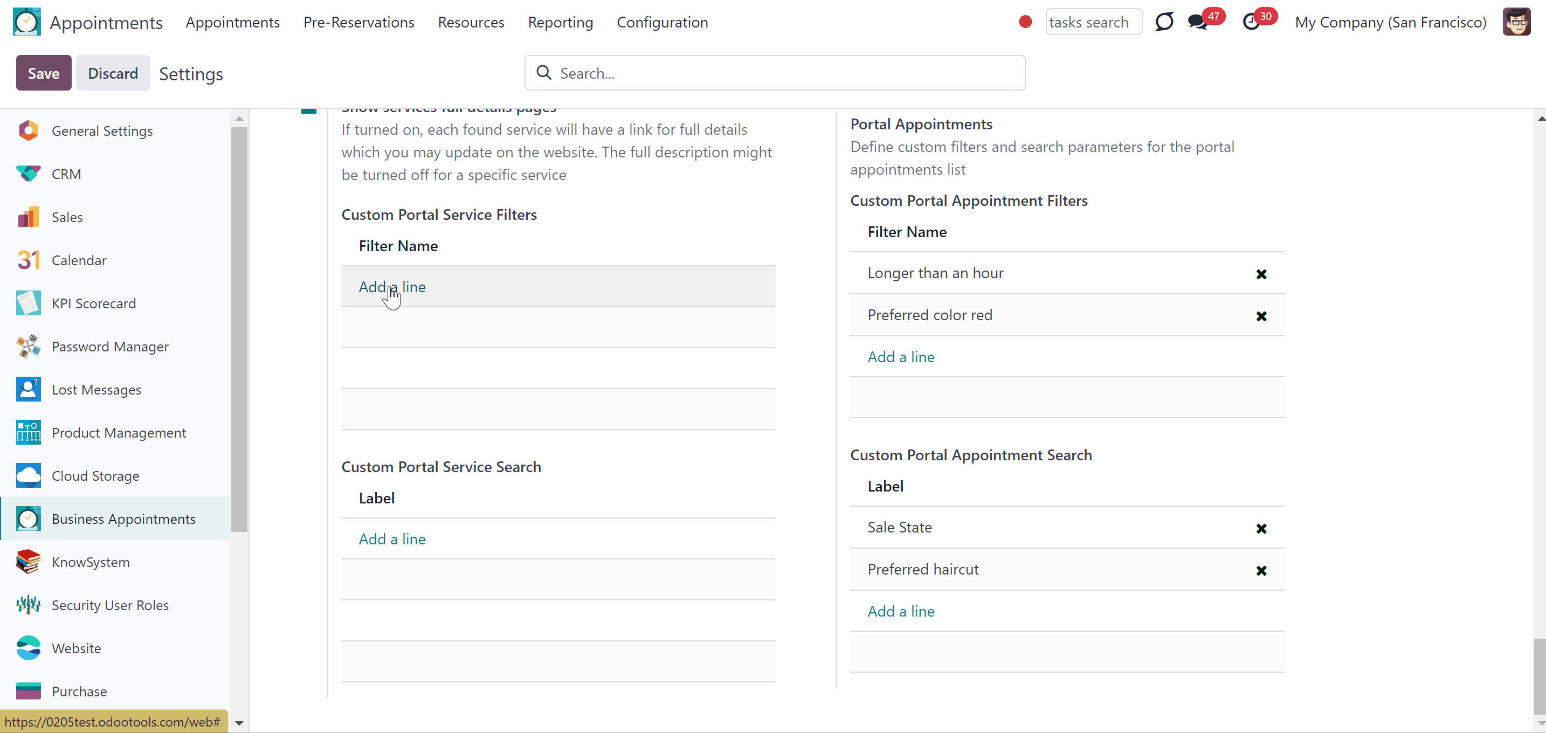This screenshot has width=1546, height=733.
Task: Select the KPI Scorecard icon
Action: point(28,303)
